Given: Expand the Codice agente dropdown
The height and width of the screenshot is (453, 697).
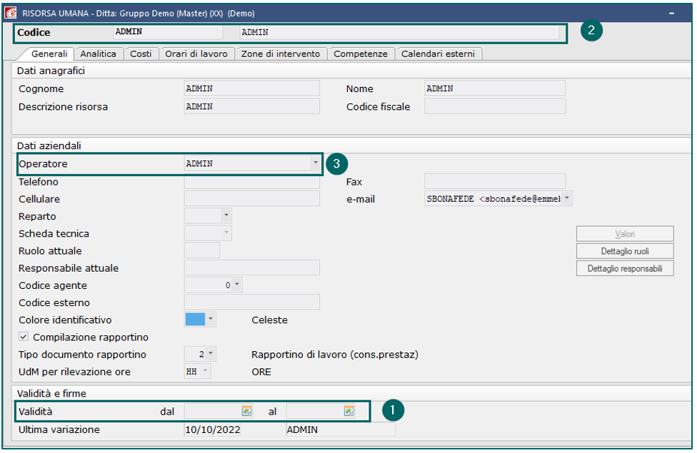Looking at the screenshot, I should click(x=237, y=285).
